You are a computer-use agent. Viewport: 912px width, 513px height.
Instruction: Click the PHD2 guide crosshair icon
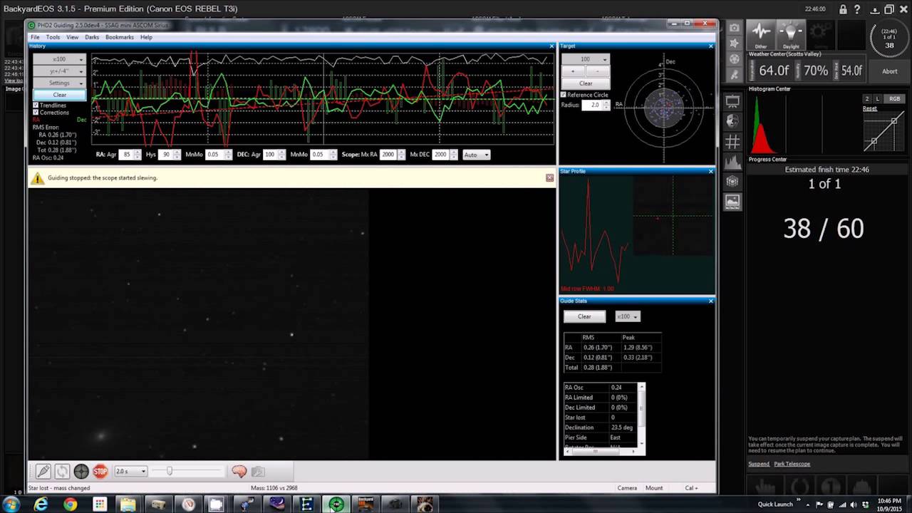(x=81, y=472)
